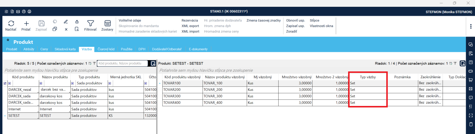Open the Filtrovať funnel tool

[x=90, y=24]
